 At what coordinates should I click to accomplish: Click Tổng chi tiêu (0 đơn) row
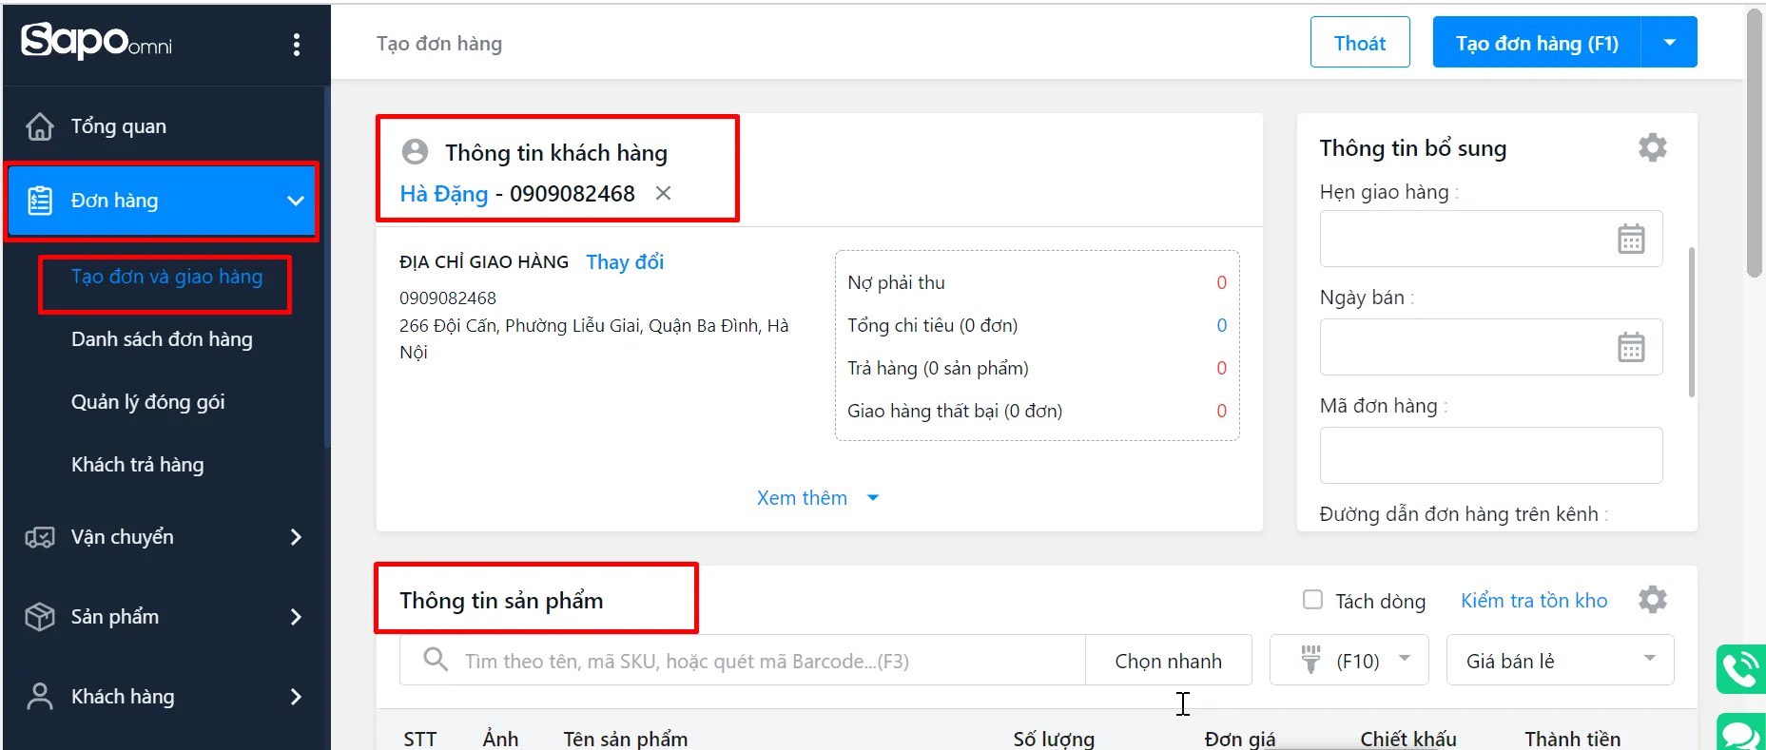pyautogui.click(x=1037, y=325)
